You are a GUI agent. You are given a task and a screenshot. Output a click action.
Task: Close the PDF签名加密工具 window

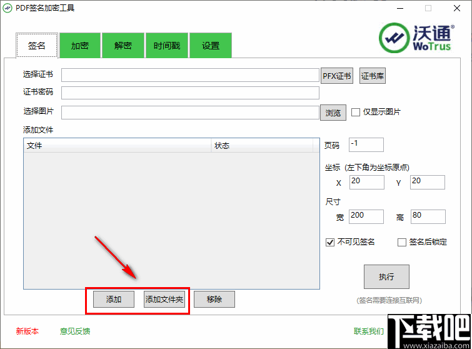coord(456,8)
